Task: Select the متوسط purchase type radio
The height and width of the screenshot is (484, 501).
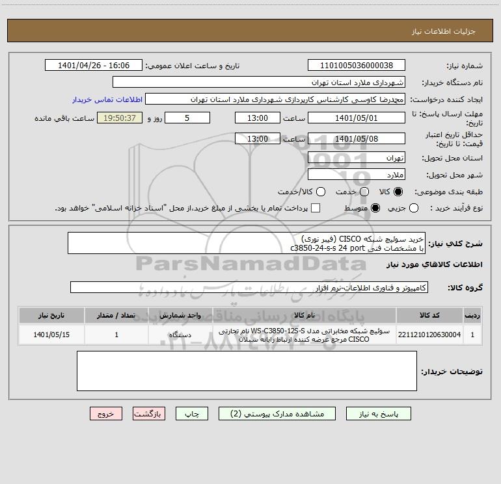Action: 375,208
